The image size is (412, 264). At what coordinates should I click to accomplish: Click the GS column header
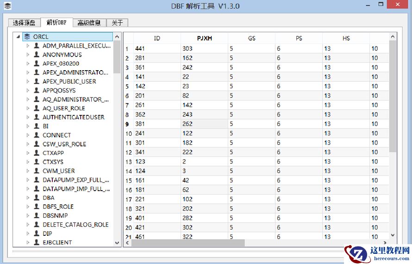(252, 38)
